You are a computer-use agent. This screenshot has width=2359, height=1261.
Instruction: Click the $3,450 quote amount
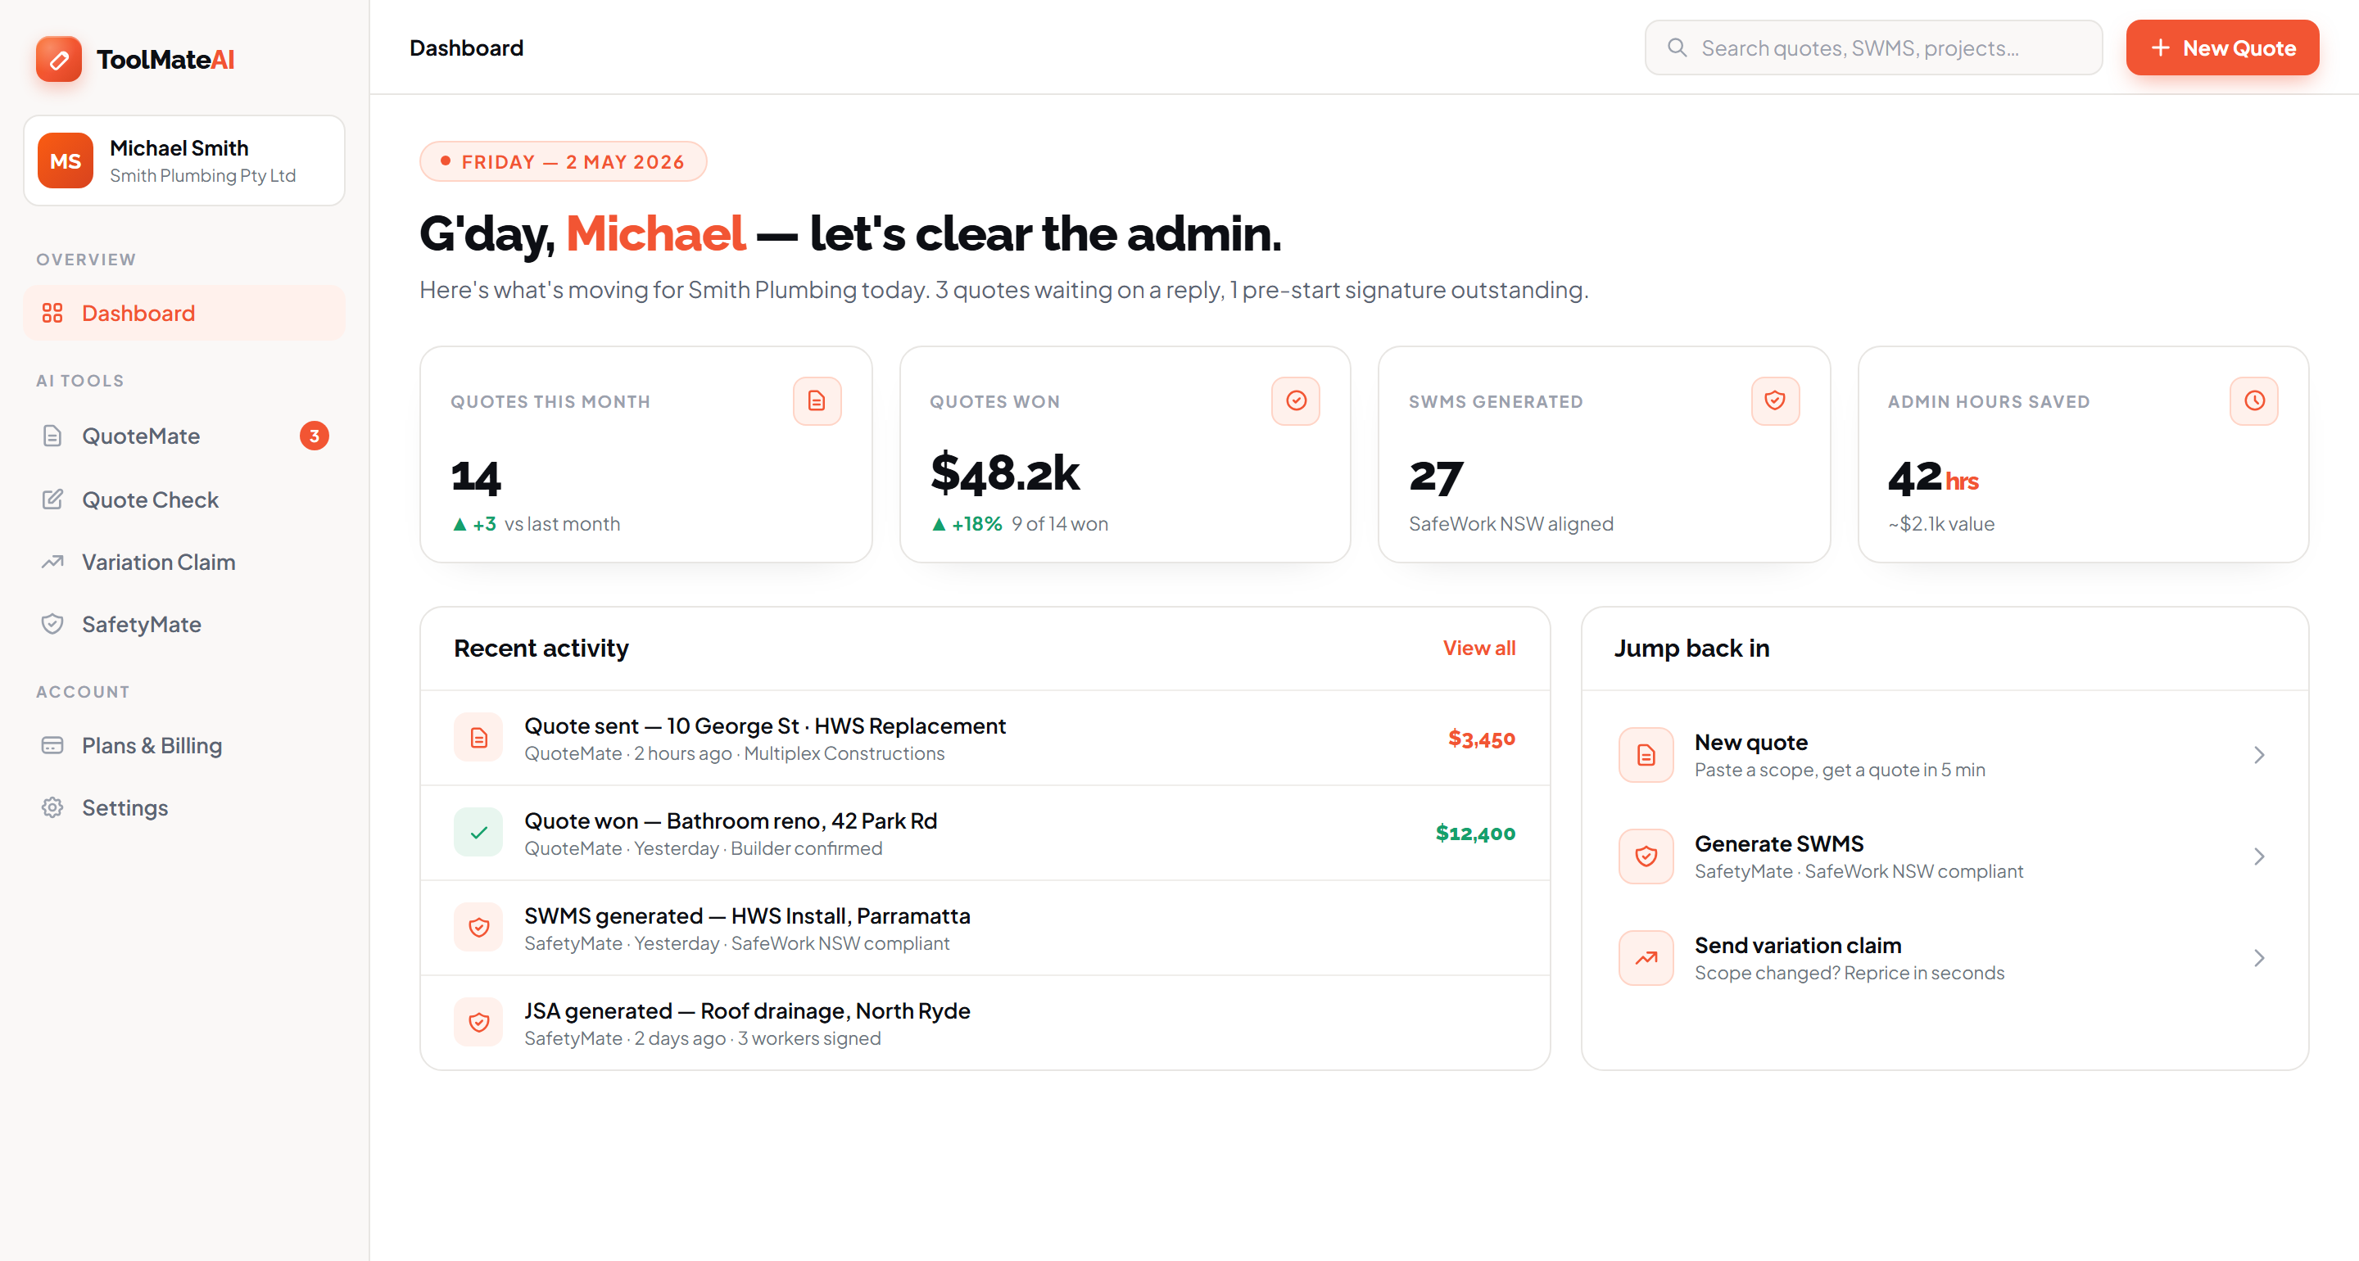click(1481, 738)
